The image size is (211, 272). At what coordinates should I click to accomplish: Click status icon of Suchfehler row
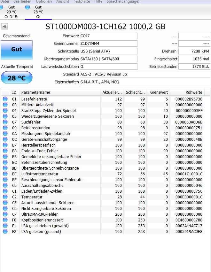tap(5, 122)
